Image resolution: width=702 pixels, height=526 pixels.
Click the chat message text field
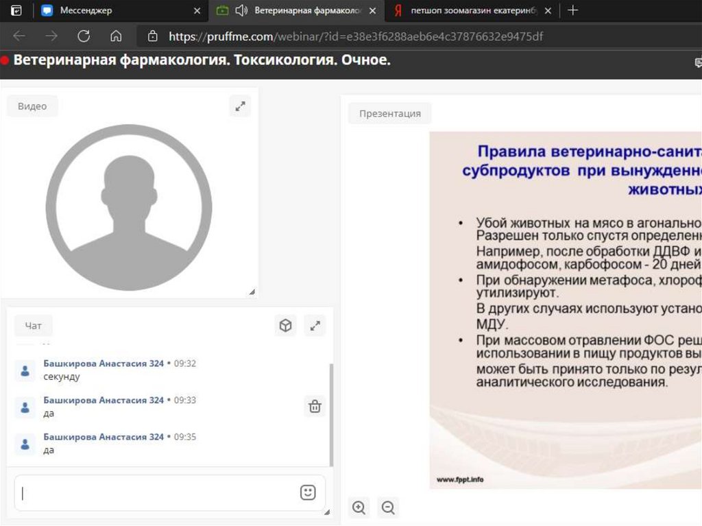click(x=158, y=492)
